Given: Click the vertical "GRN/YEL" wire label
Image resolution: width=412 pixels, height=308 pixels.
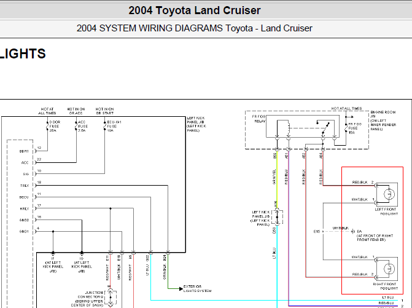Looking at the screenshot, I should (274, 176).
